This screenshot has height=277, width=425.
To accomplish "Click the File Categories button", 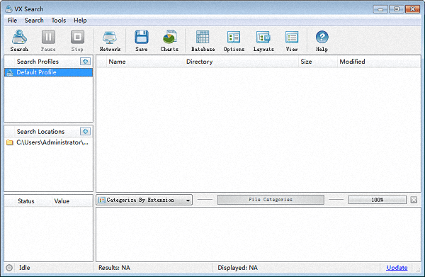I will point(271,200).
